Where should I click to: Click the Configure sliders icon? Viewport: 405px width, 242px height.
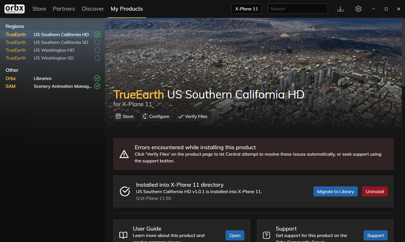pos(145,116)
